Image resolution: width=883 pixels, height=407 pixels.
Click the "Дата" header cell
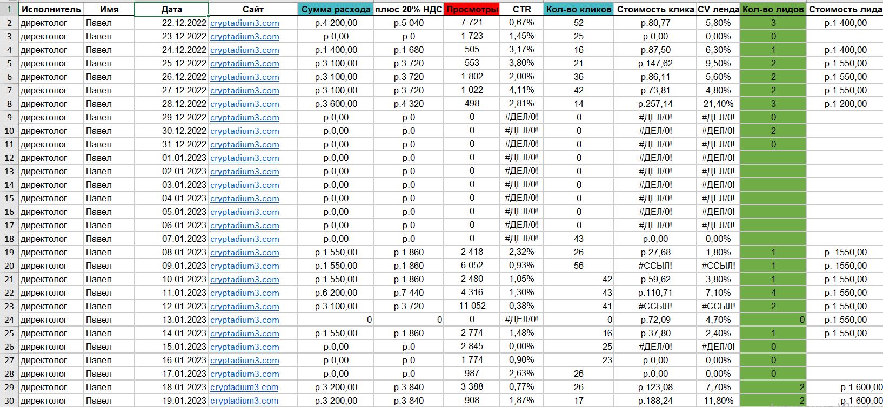tap(171, 9)
